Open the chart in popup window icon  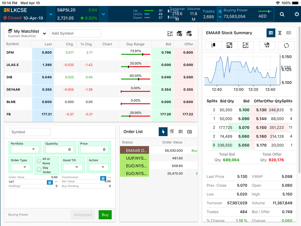click(229, 46)
